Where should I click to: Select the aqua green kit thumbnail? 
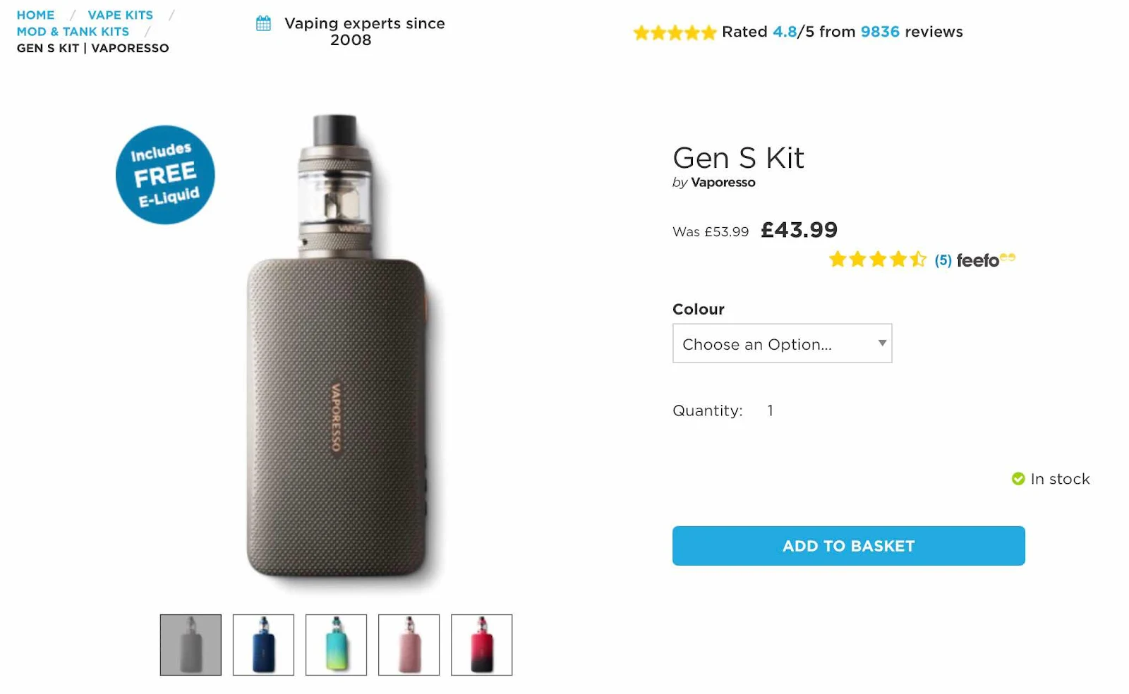(x=336, y=645)
